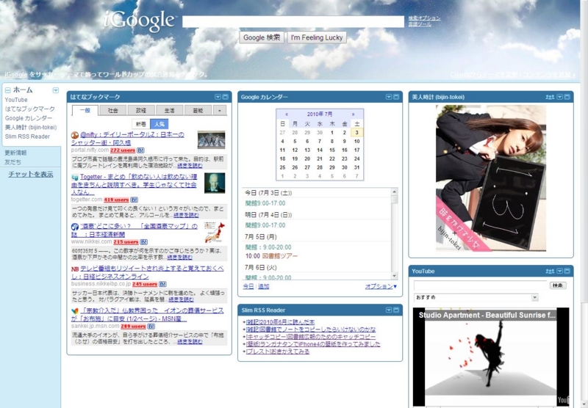Screen dimensions: 588x408
Task: Open はてなブックマーク in the sidebar list
Action: (x=30, y=109)
